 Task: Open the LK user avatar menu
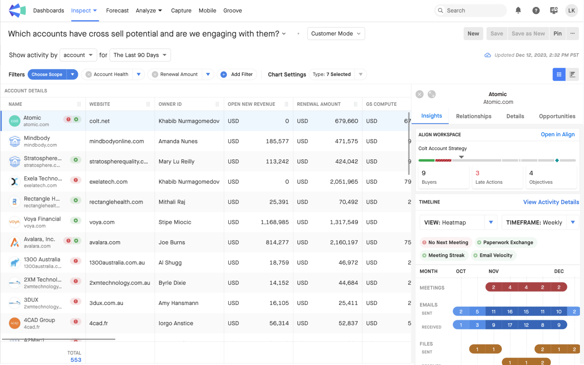[x=571, y=11]
